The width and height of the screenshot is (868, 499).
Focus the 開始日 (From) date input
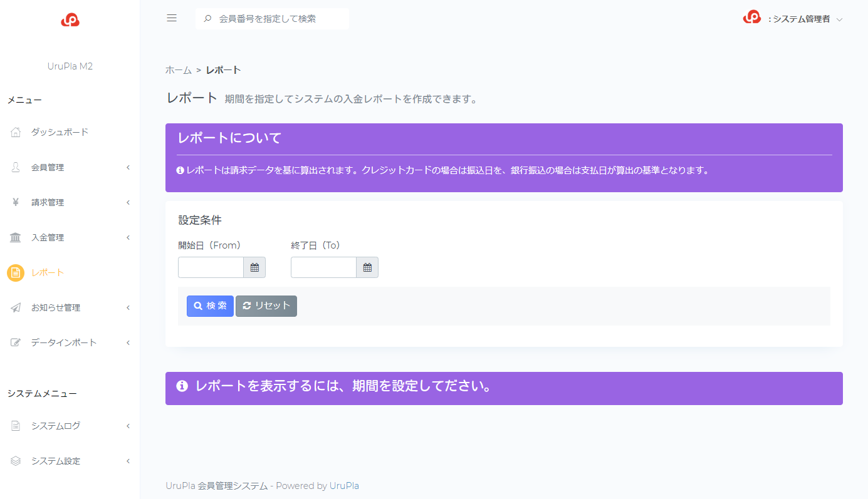point(211,267)
